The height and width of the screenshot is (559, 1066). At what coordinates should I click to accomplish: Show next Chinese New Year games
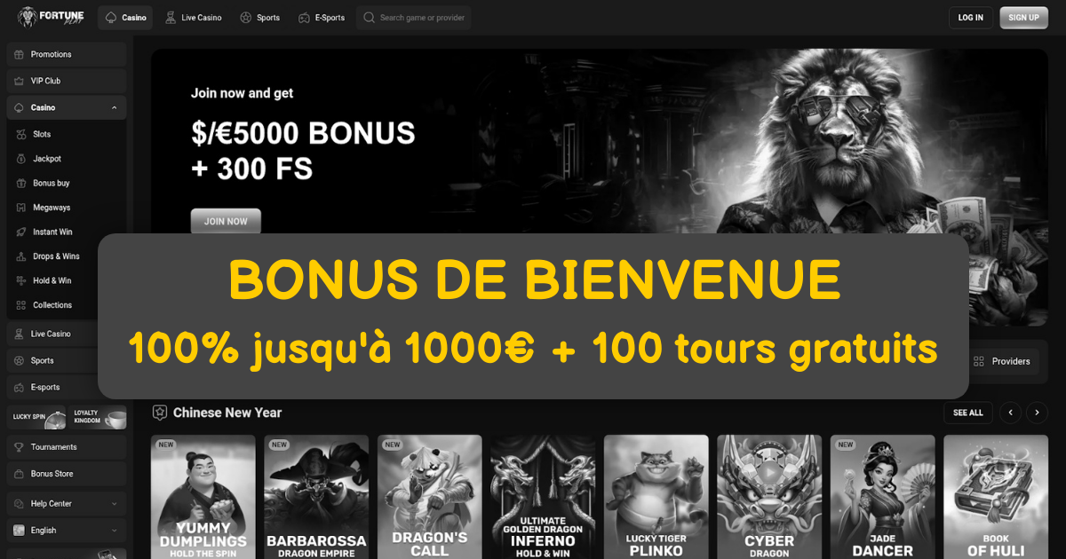[1037, 413]
